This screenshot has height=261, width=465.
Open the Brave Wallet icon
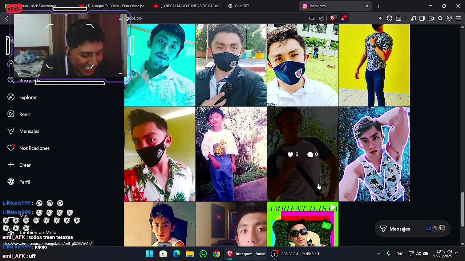(x=431, y=18)
